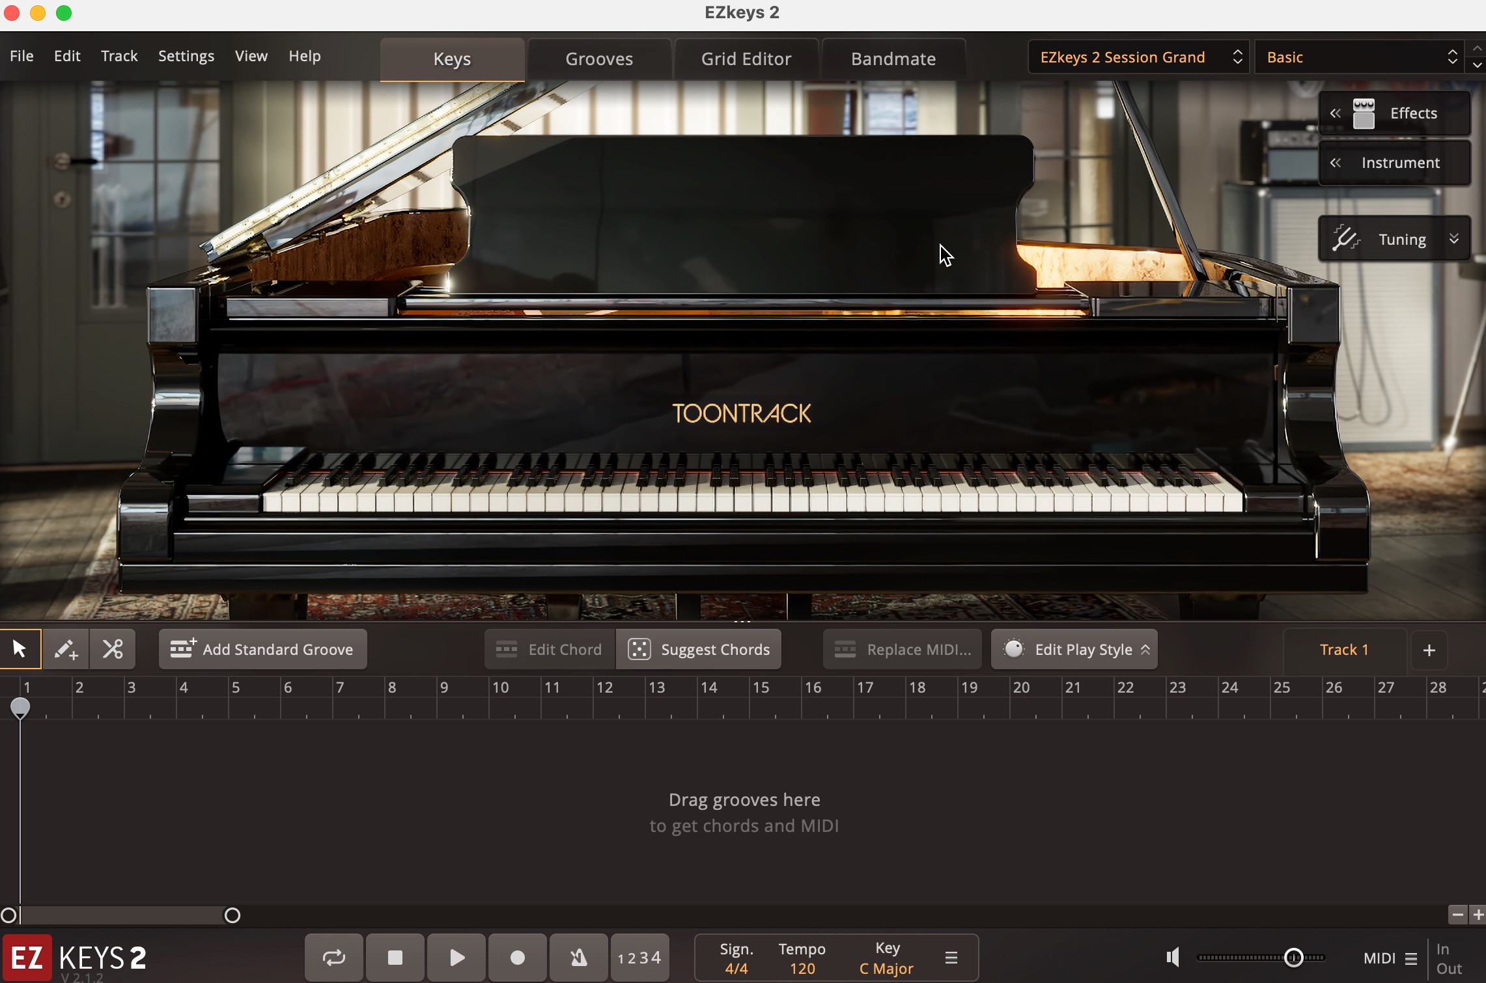Open the View menu
The height and width of the screenshot is (983, 1486).
(x=251, y=56)
